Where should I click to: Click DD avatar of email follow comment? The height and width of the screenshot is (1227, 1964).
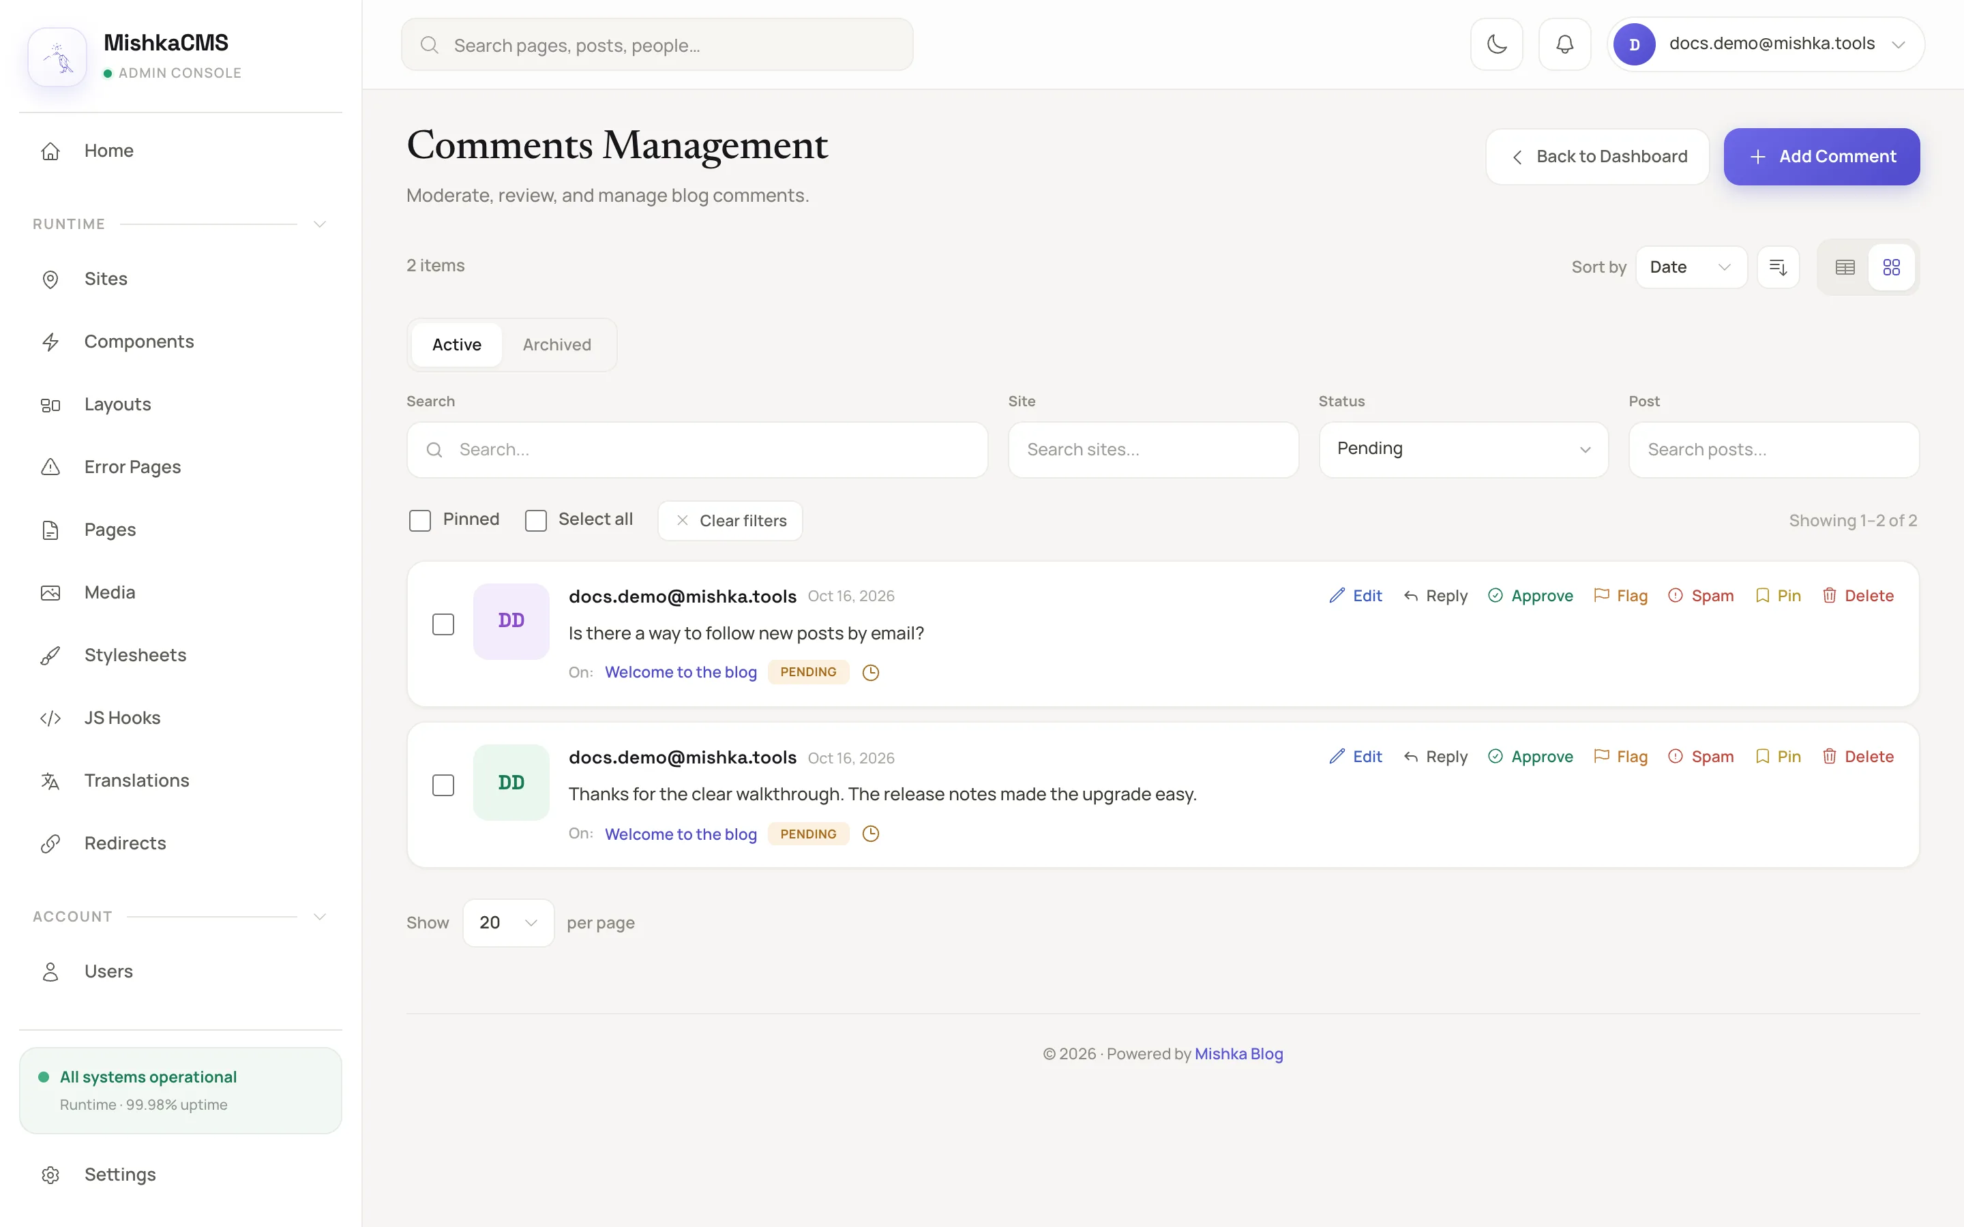pyautogui.click(x=511, y=621)
